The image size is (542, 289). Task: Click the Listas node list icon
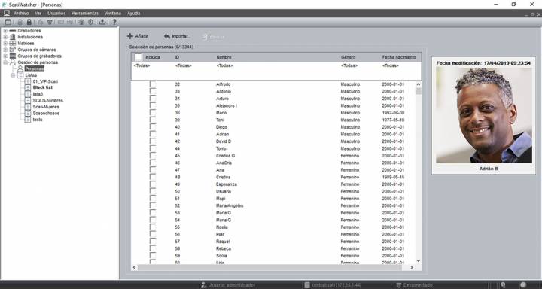click(20, 75)
